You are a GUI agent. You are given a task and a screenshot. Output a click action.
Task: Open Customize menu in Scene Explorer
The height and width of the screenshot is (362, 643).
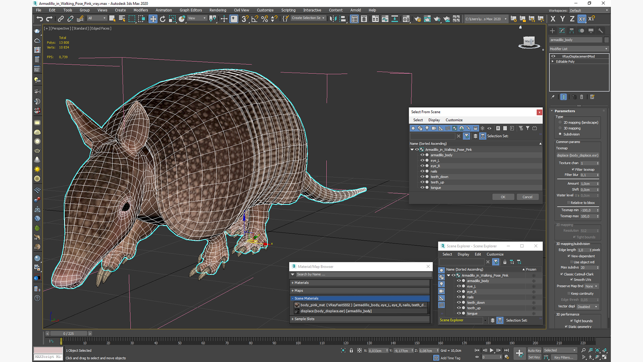coord(495,254)
